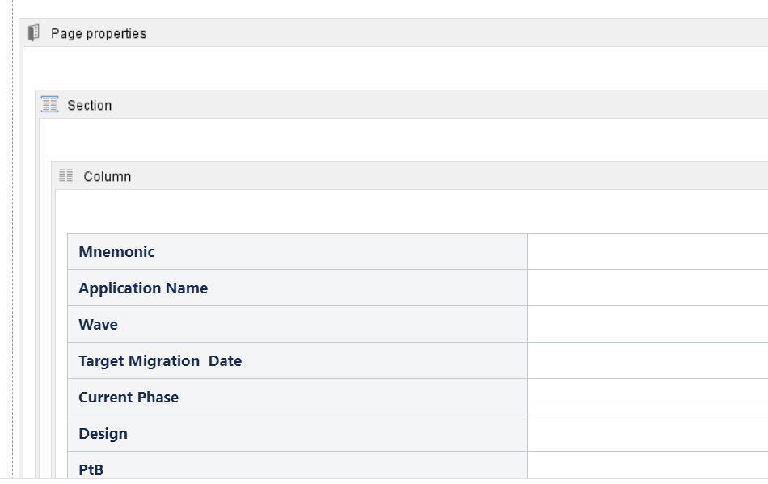This screenshot has width=768, height=484.
Task: Click the PtB header cell
Action: (297, 465)
